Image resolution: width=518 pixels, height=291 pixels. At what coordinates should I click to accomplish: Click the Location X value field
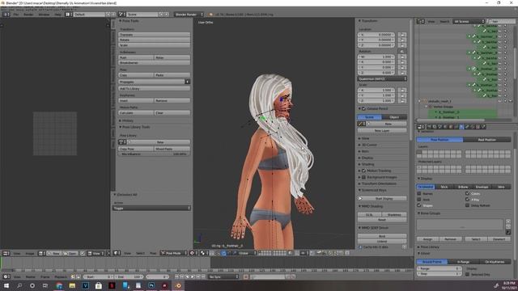pos(376,35)
